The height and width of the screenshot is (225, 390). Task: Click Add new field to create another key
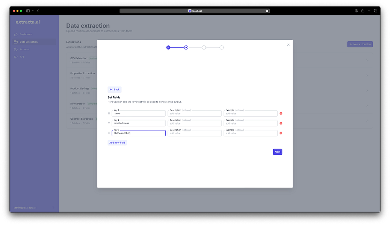pos(117,142)
